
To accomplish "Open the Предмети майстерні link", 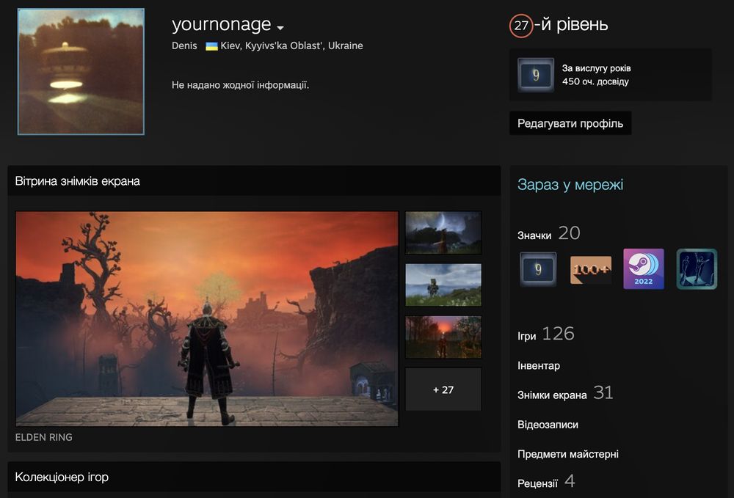I will click(x=568, y=454).
